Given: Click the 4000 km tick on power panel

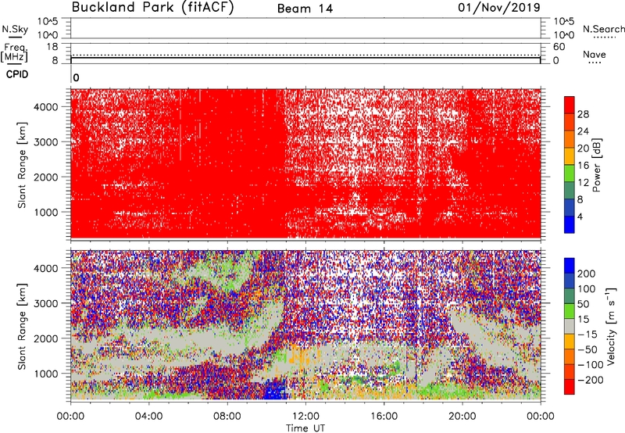Looking at the screenshot, I should (x=45, y=107).
